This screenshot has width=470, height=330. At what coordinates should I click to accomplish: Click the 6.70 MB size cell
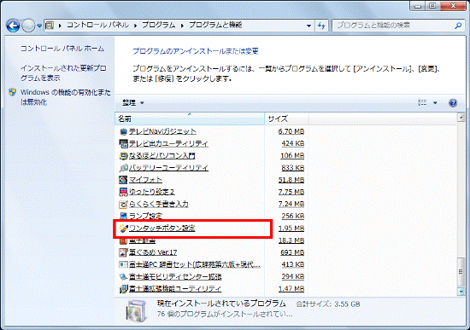click(x=291, y=131)
